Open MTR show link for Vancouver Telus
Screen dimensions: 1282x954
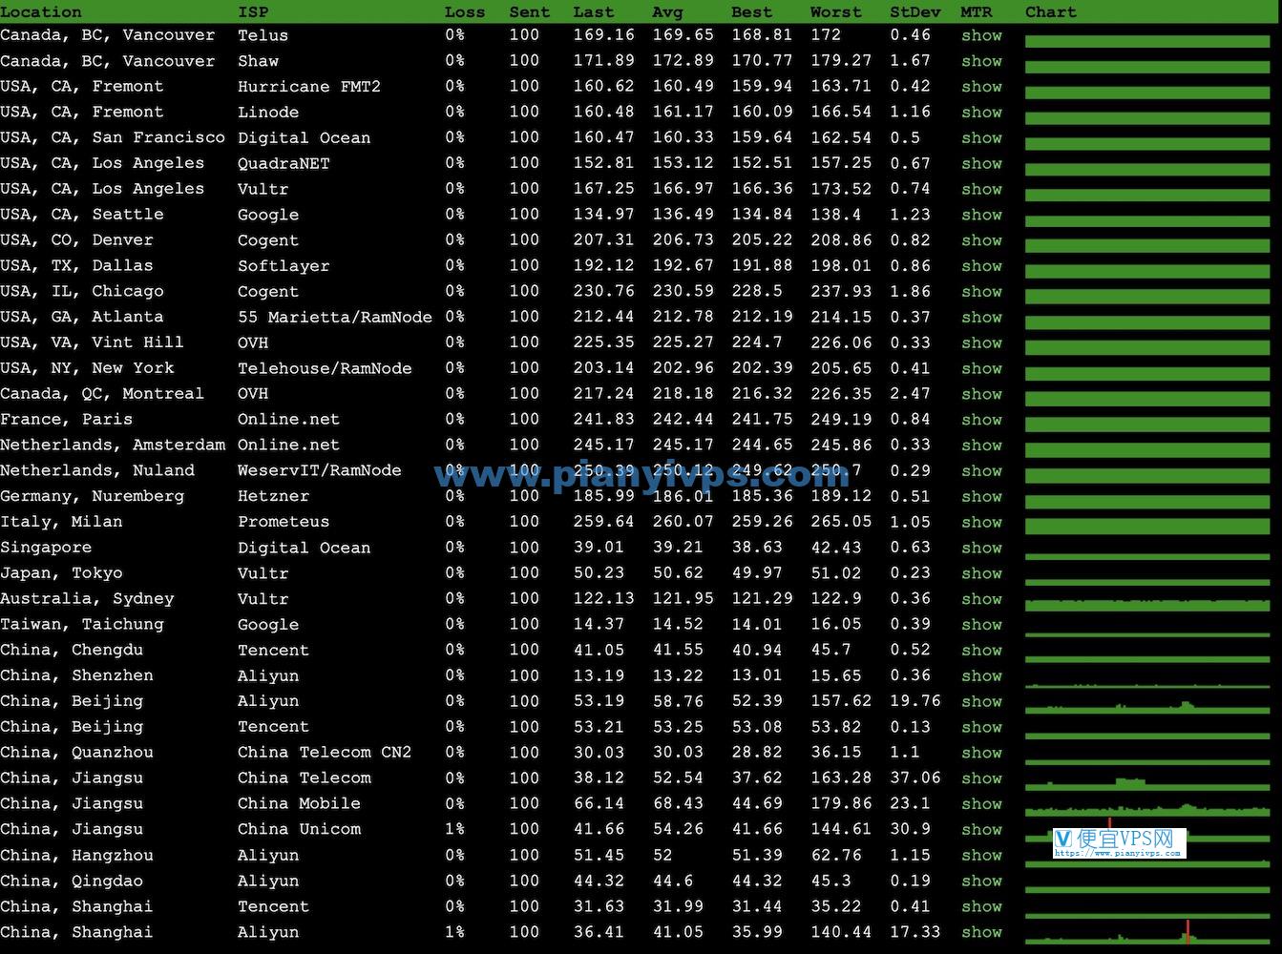coord(981,35)
